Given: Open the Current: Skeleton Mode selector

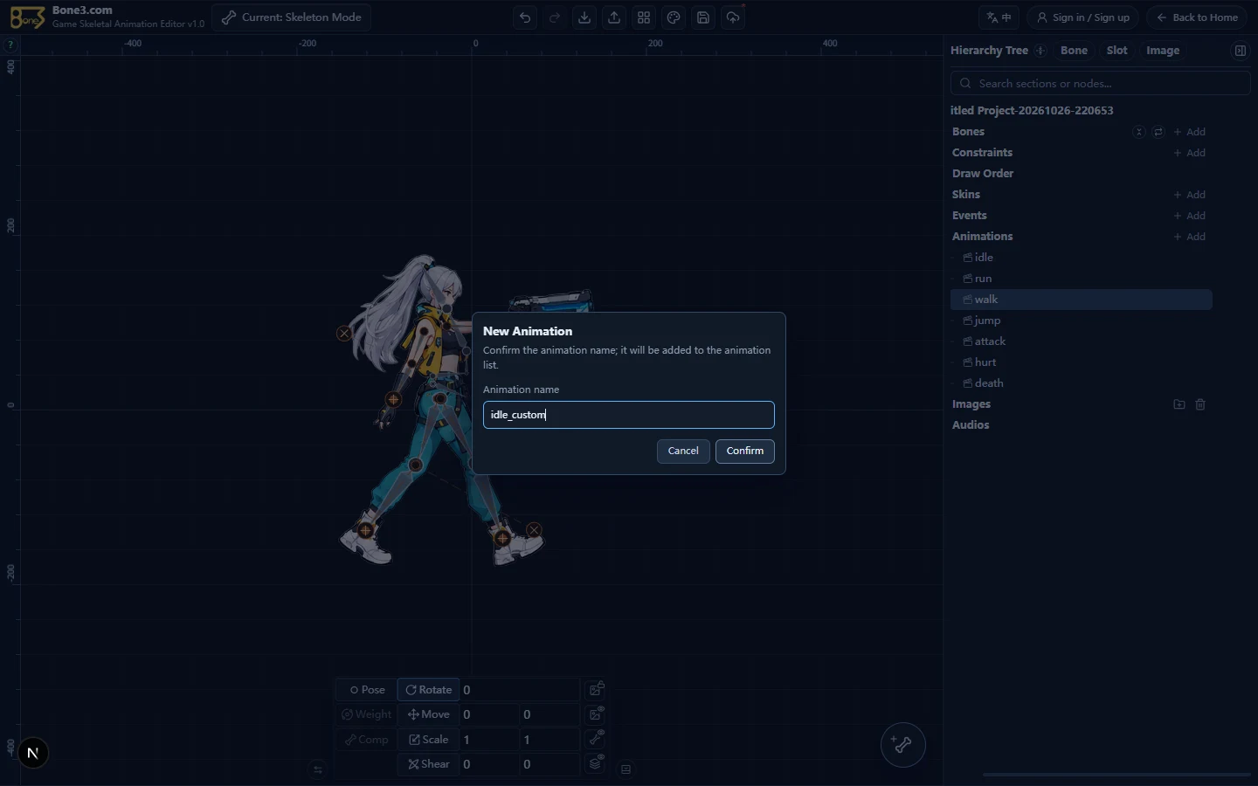Looking at the screenshot, I should (292, 17).
